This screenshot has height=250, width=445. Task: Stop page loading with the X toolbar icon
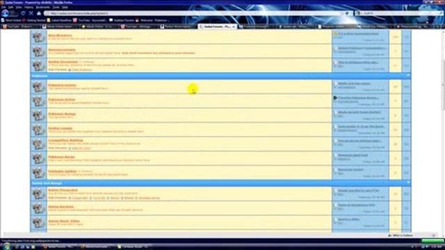(x=31, y=13)
